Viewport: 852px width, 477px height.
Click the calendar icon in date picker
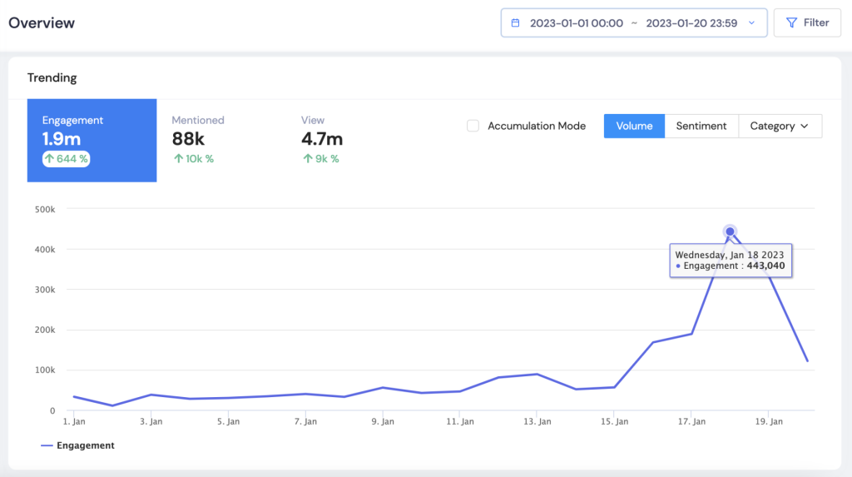tap(516, 23)
